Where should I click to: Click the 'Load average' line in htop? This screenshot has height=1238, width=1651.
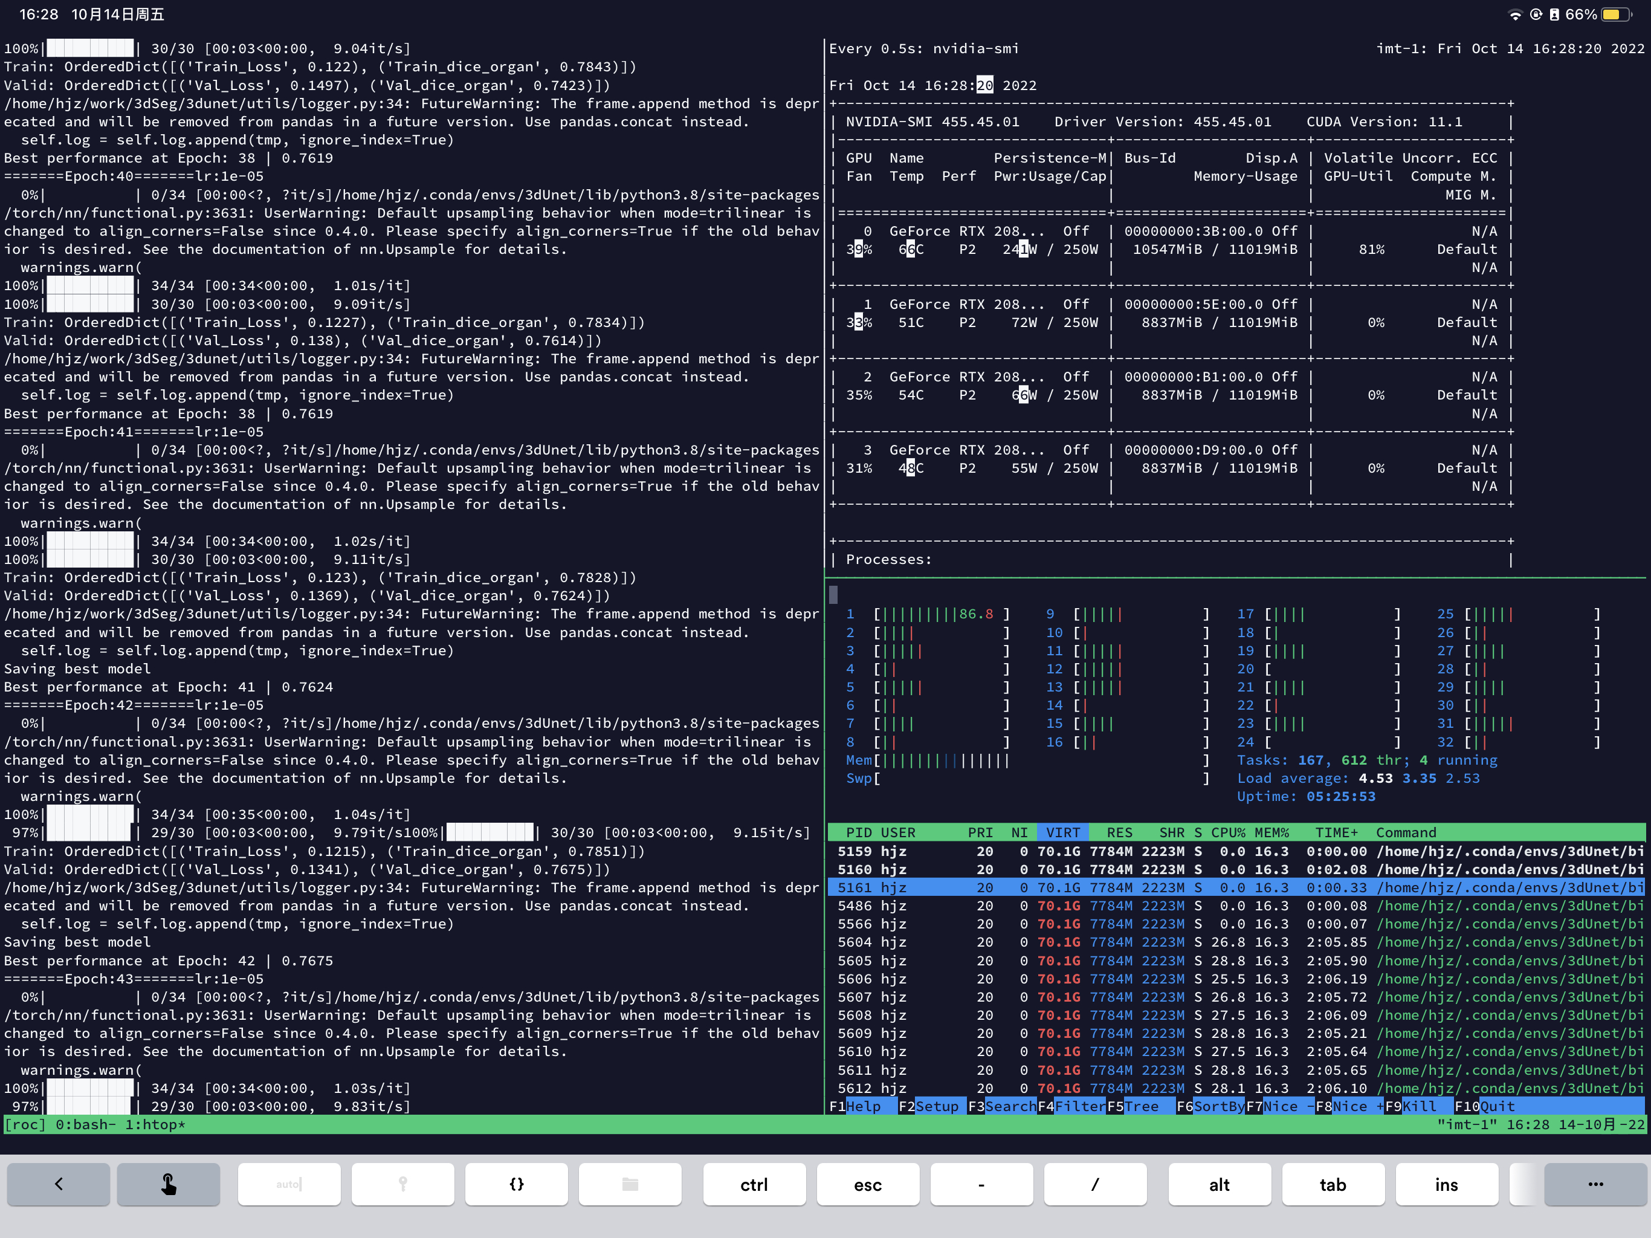[1359, 778]
